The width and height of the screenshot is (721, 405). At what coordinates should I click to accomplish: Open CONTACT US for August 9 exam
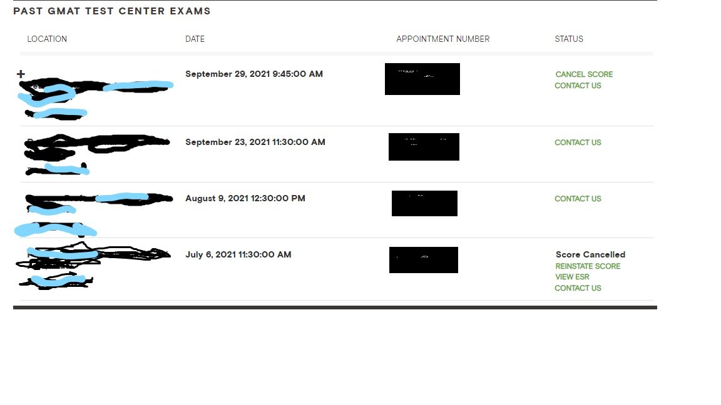(578, 199)
